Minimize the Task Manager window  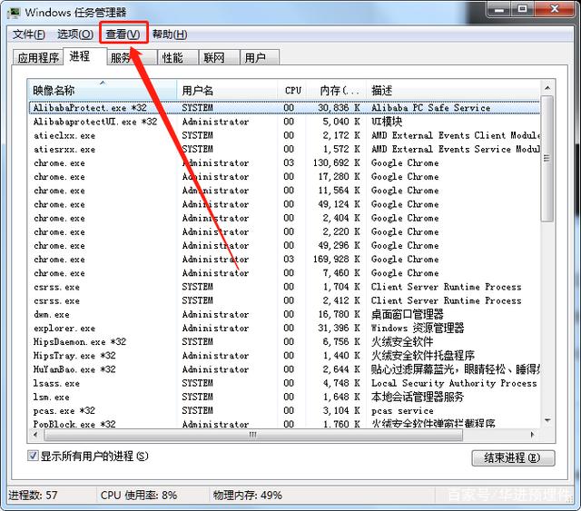coord(499,9)
